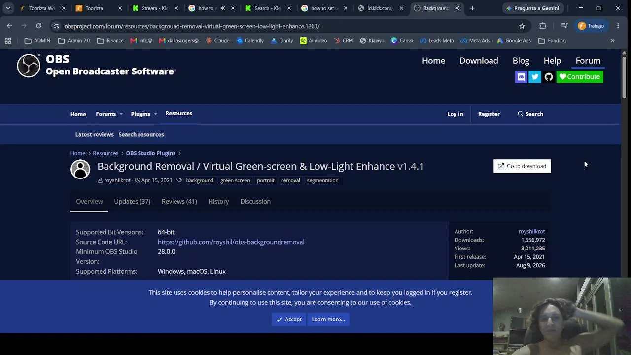Click the segmentation tag
631x355 pixels.
(322, 180)
